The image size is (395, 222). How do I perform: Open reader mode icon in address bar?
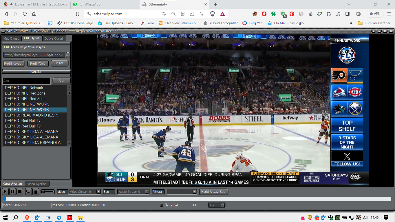click(183, 14)
